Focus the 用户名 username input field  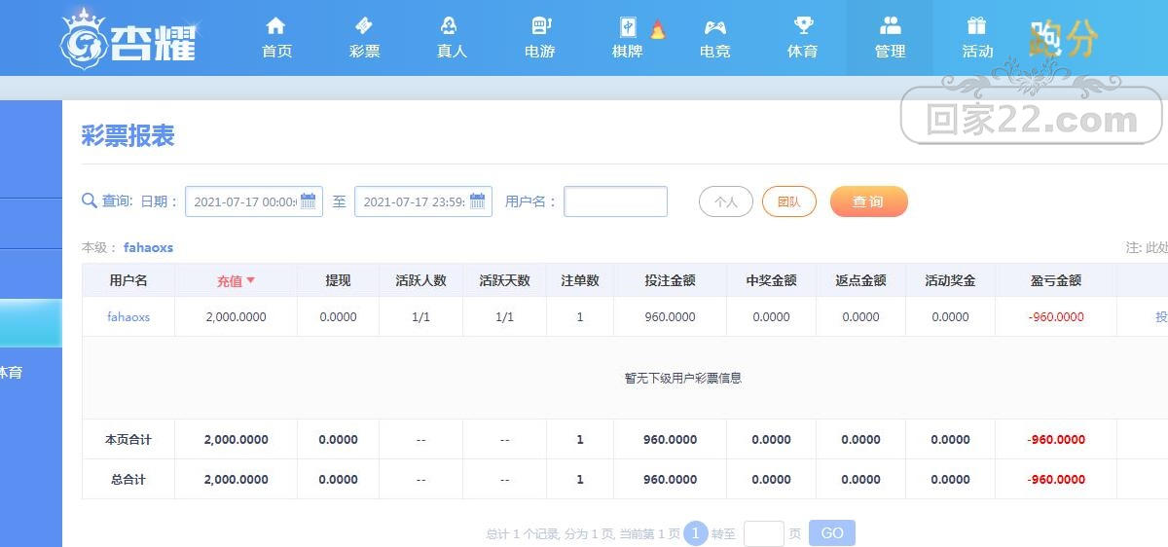point(616,201)
